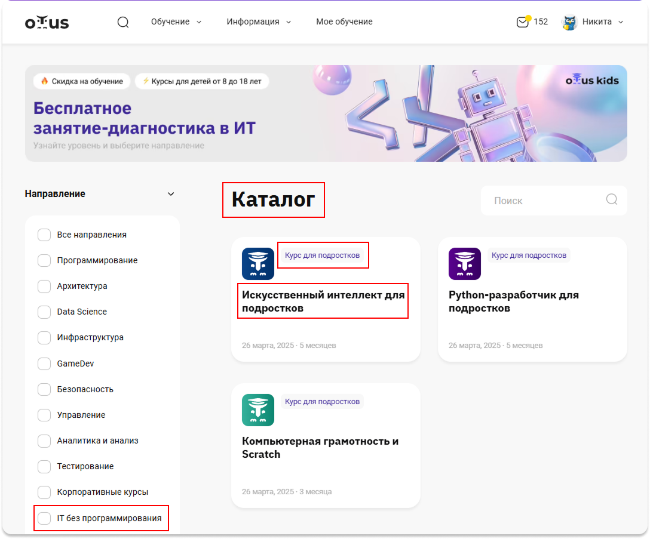Open the messages envelope icon
Screen dimensions: 650x539
pyautogui.click(x=523, y=21)
